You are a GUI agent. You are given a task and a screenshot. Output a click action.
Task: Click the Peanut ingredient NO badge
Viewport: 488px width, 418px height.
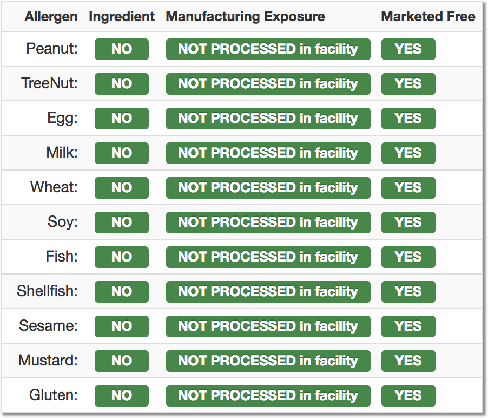point(122,49)
